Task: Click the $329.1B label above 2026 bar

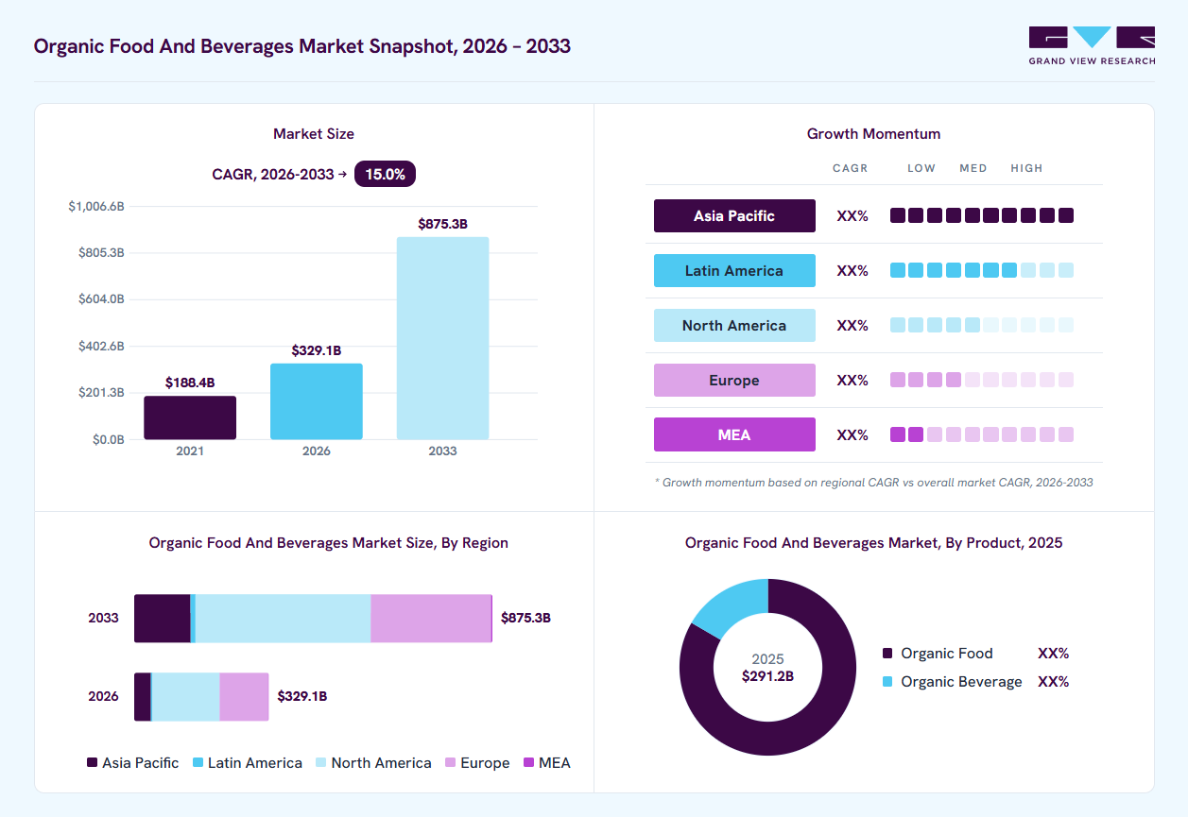Action: click(317, 350)
